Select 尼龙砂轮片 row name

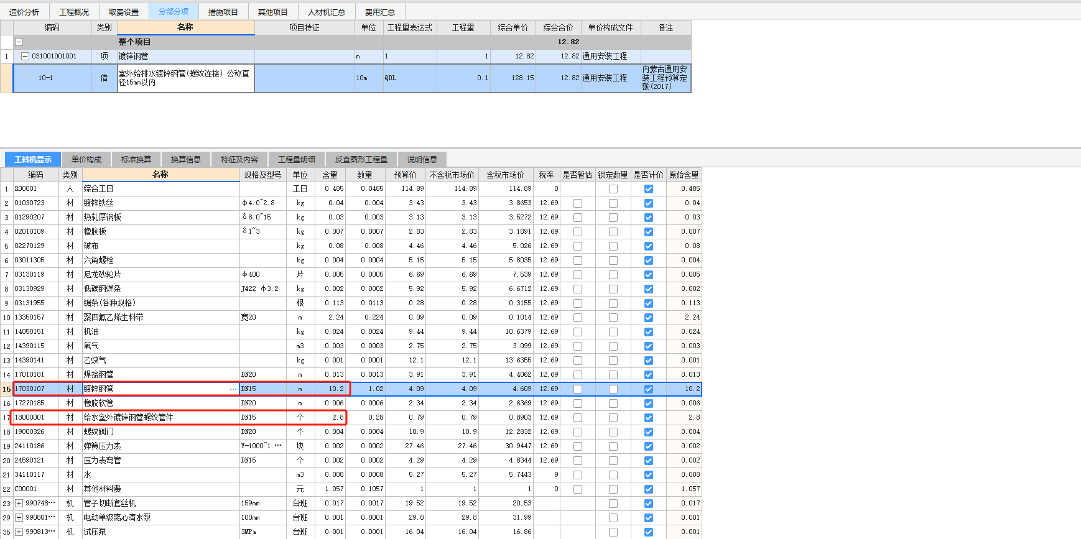coord(161,275)
